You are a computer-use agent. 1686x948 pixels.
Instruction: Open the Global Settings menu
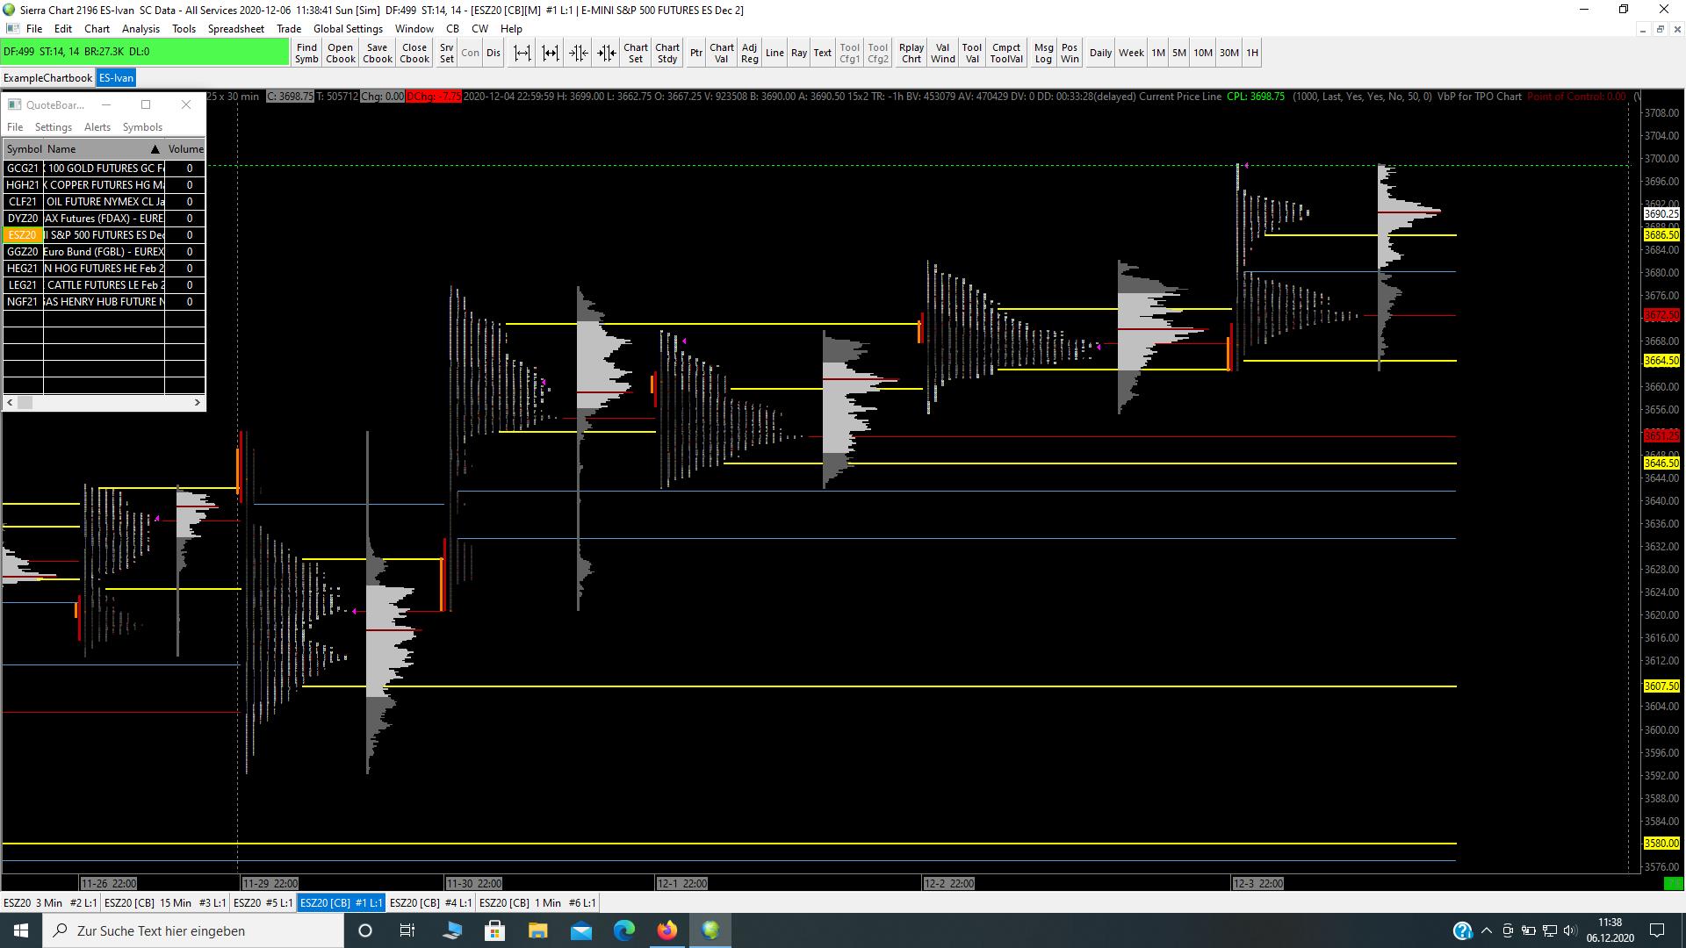(x=348, y=29)
